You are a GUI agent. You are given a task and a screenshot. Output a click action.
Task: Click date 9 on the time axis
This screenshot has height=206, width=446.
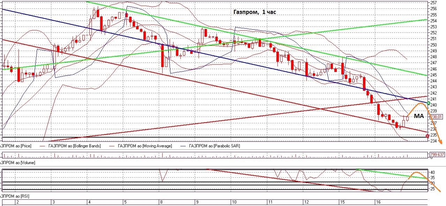[x=198, y=202]
